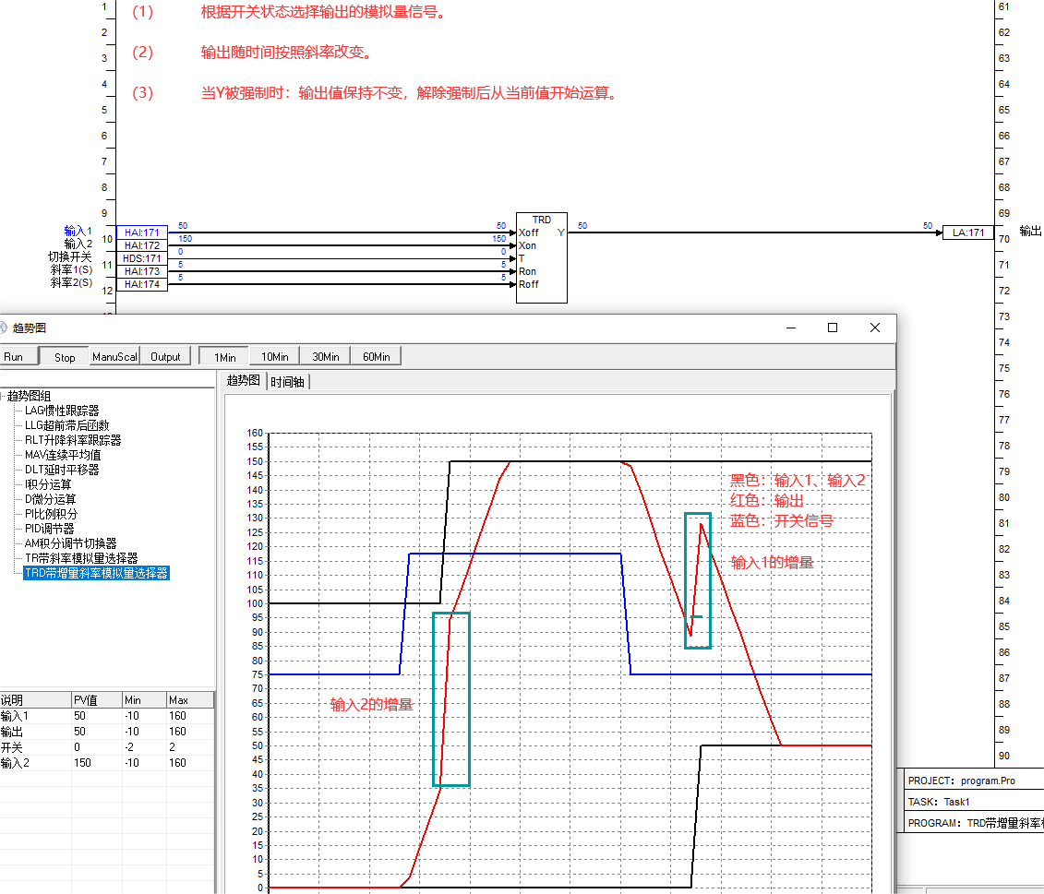The height and width of the screenshot is (894, 1044).
Task: Open the 趋势图 tab
Action: pos(243,381)
